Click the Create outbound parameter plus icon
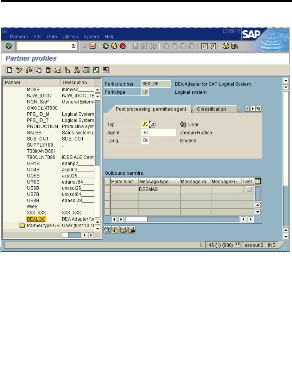The image size is (292, 379). 123,230
